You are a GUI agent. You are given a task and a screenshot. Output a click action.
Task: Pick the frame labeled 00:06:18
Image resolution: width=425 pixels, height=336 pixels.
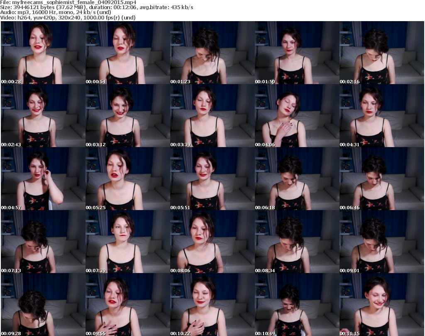coord(297,179)
